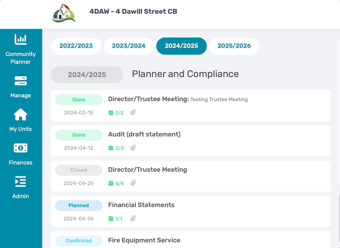This screenshot has width=340, height=248.
Task: Click the Planned status badge
Action: 79,205
